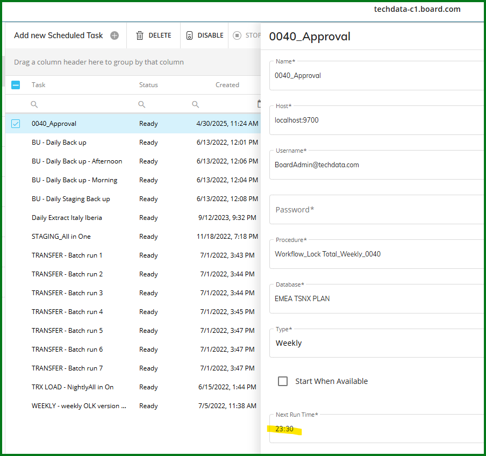
Task: Click Add new Scheduled Task
Action: pyautogui.click(x=58, y=35)
